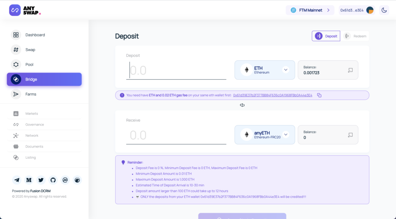Image resolution: width=396 pixels, height=219 pixels.
Task: Click the Anyswap logo
Action: click(25, 10)
